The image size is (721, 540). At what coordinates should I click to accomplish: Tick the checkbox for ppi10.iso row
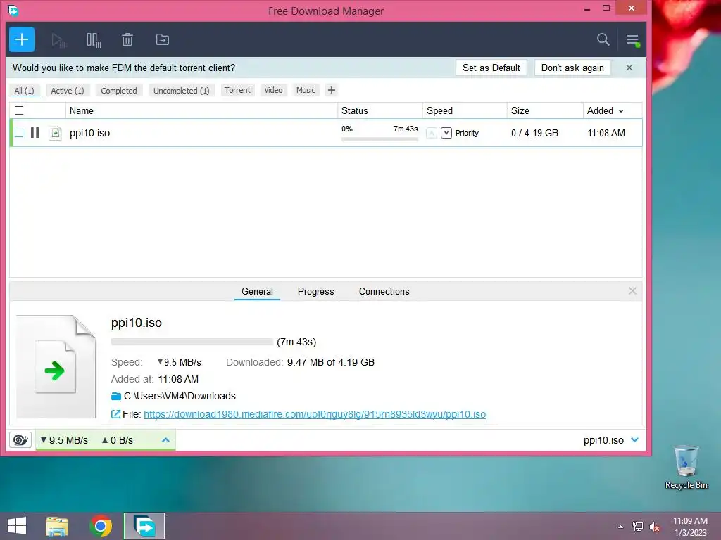pyautogui.click(x=19, y=133)
